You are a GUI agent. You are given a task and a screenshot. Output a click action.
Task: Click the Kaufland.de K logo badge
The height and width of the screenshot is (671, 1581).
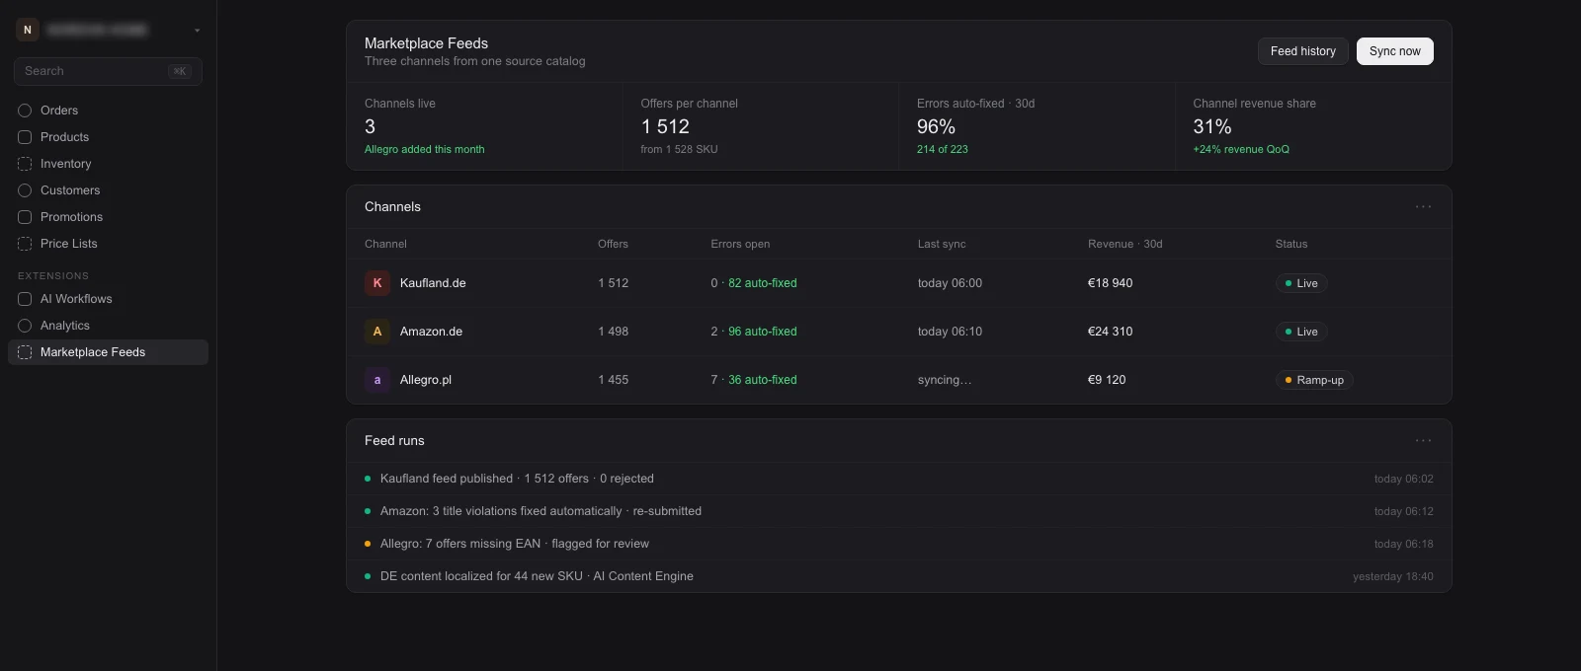(x=376, y=283)
